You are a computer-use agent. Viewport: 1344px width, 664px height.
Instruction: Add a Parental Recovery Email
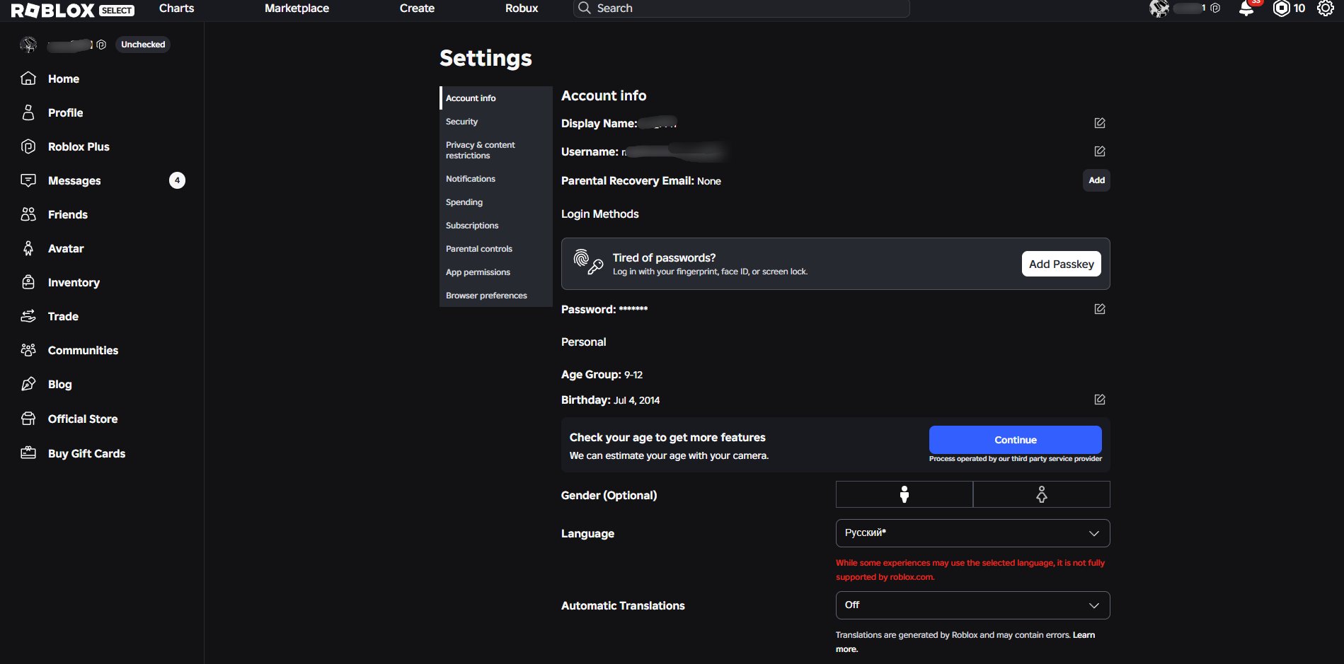(x=1096, y=180)
